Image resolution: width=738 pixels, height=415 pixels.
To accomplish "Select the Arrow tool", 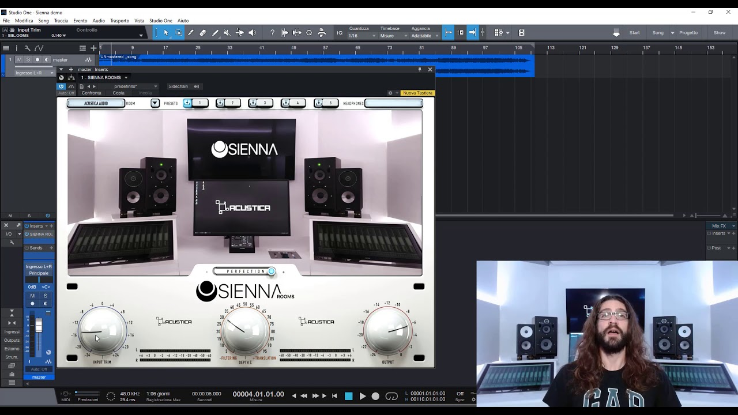I will tap(166, 33).
